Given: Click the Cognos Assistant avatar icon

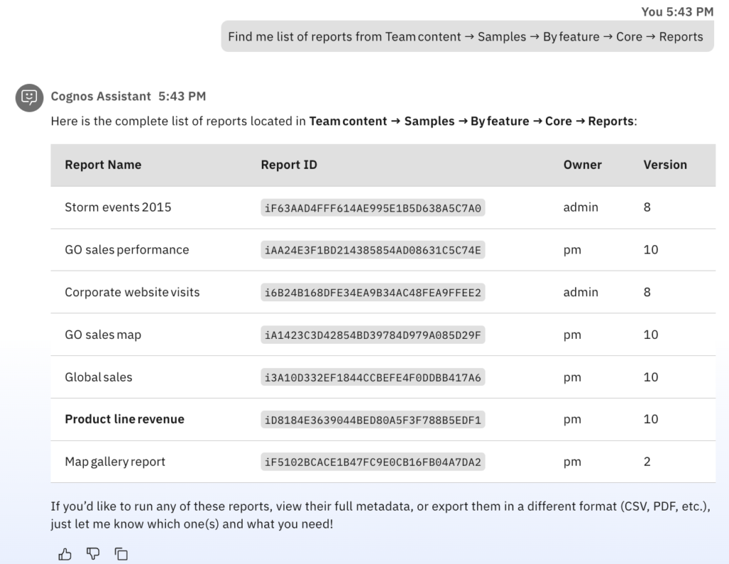Looking at the screenshot, I should (29, 97).
